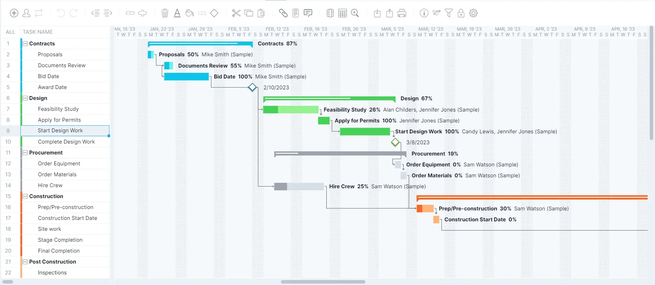
Task: Click the print icon
Action: coord(402,13)
